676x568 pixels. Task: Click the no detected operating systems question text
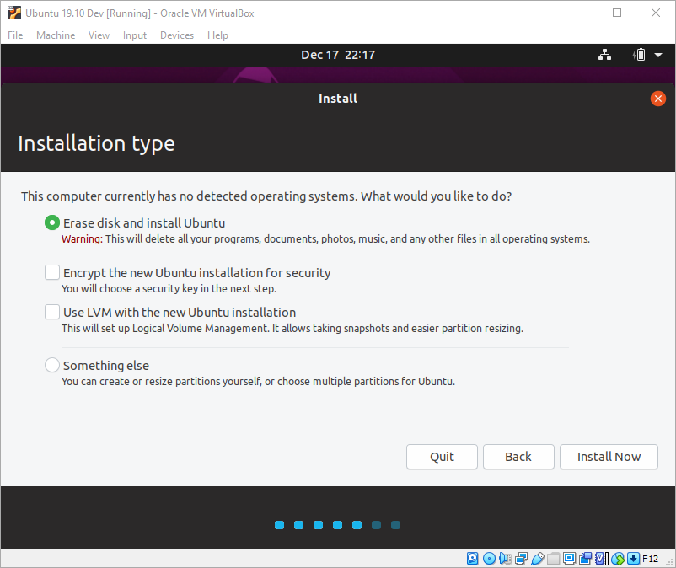(x=266, y=196)
